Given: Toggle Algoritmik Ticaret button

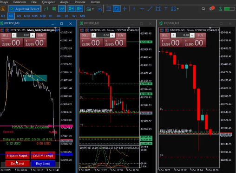Looking at the screenshot, I should coord(25,9).
